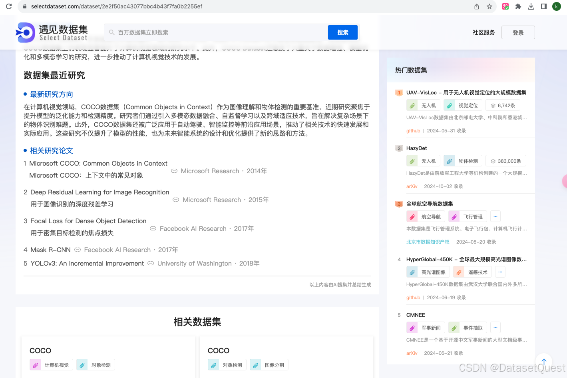Click the 最新研究方向 heading
This screenshot has height=378, width=567.
point(52,94)
